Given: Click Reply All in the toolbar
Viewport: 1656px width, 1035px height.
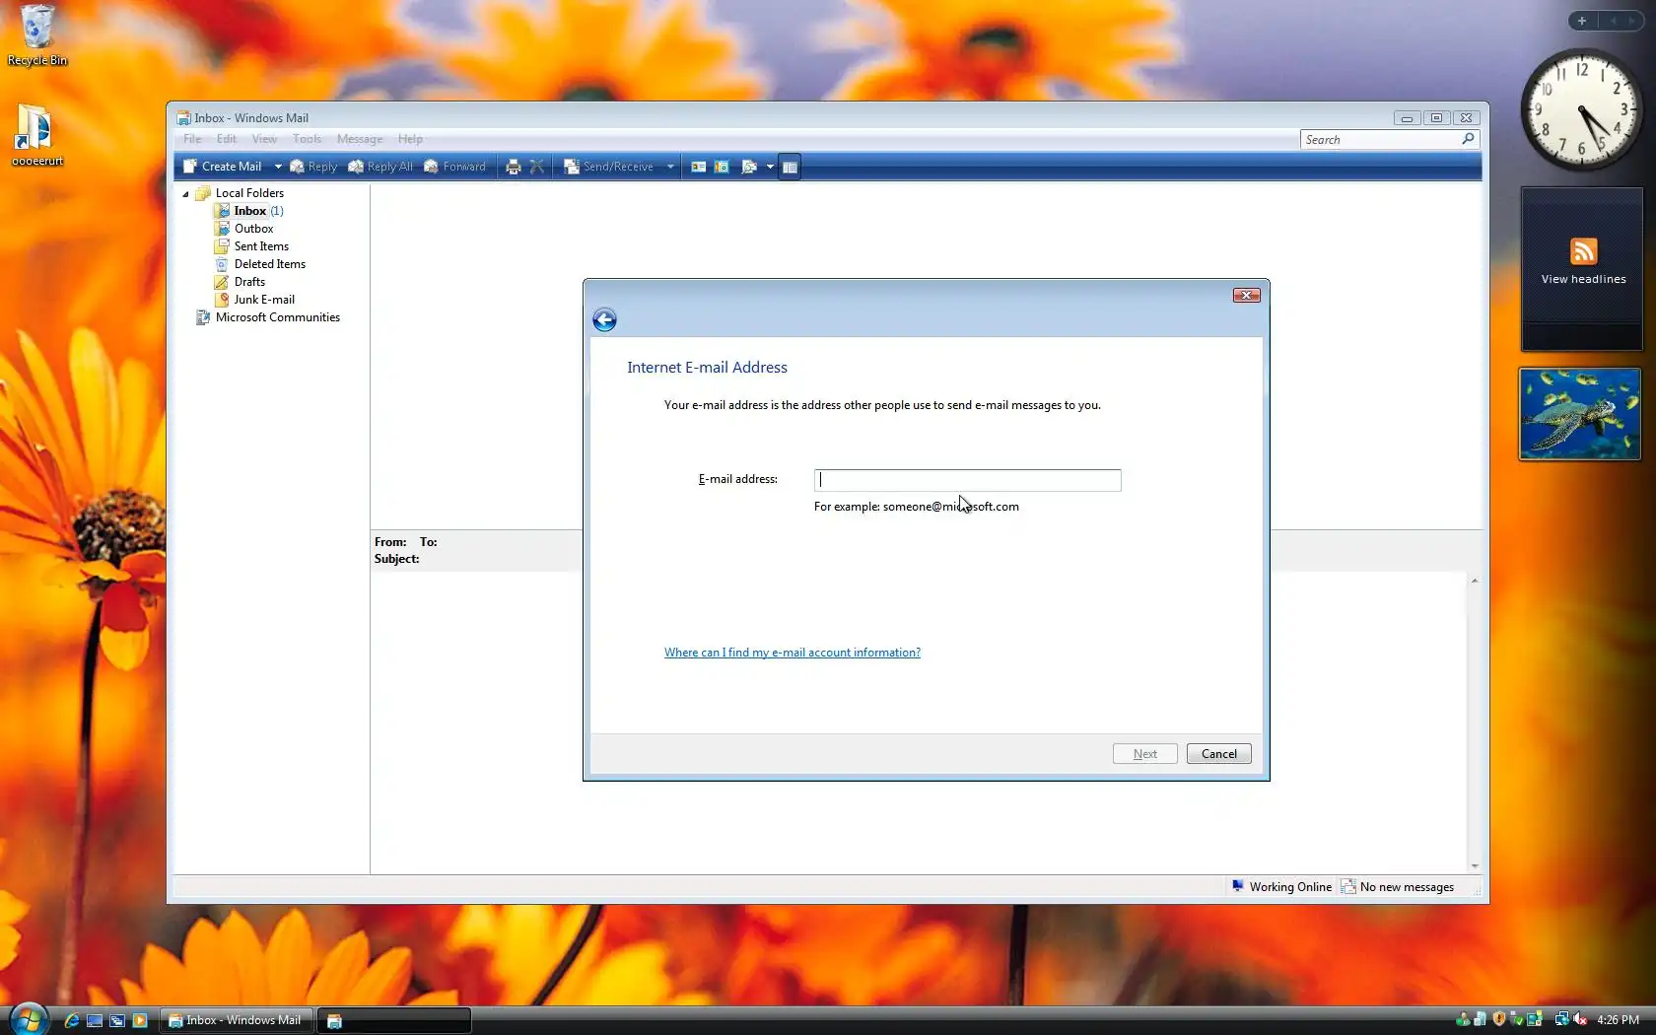Looking at the screenshot, I should pyautogui.click(x=380, y=167).
